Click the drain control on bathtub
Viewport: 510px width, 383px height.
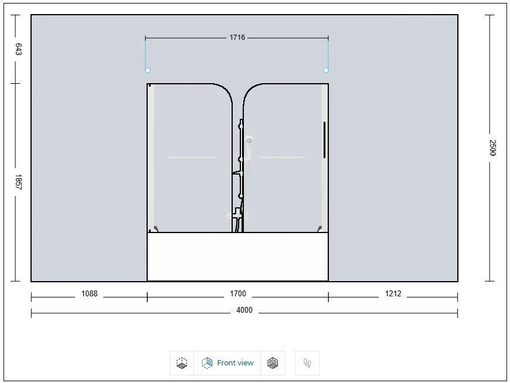click(237, 225)
